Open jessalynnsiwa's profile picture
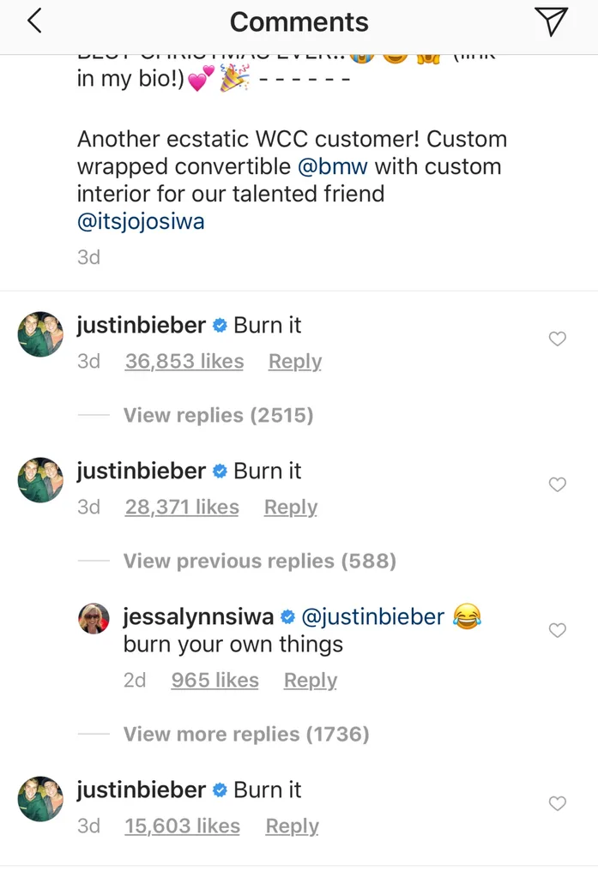This screenshot has width=598, height=877. click(x=94, y=619)
